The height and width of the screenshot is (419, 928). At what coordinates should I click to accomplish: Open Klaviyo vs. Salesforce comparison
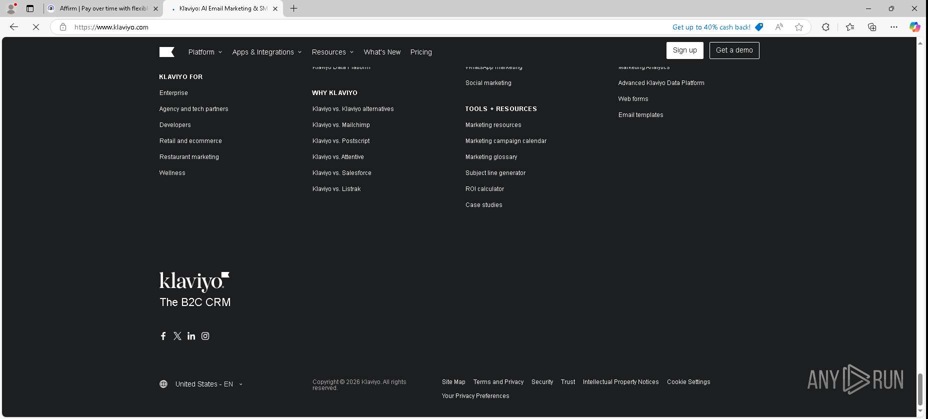click(341, 173)
